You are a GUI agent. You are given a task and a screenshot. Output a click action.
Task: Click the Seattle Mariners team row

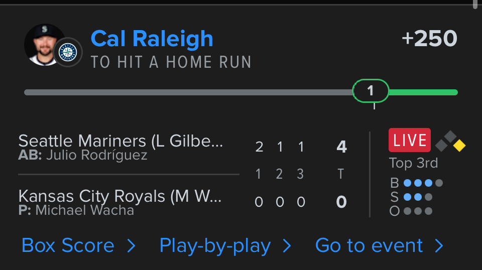click(120, 147)
